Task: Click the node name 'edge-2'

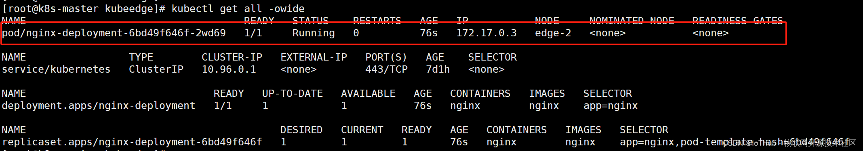Action: point(553,33)
